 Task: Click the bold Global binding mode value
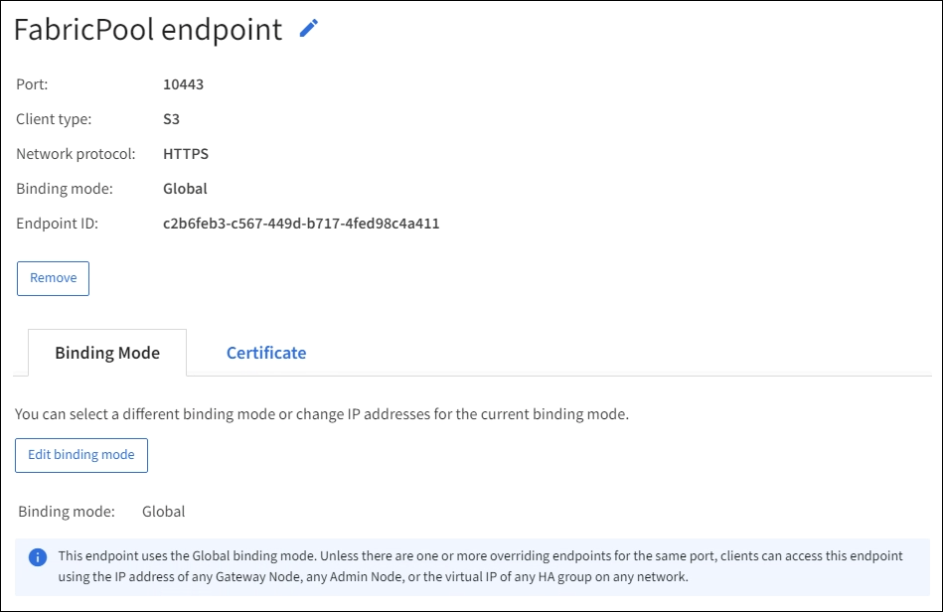pyautogui.click(x=185, y=189)
